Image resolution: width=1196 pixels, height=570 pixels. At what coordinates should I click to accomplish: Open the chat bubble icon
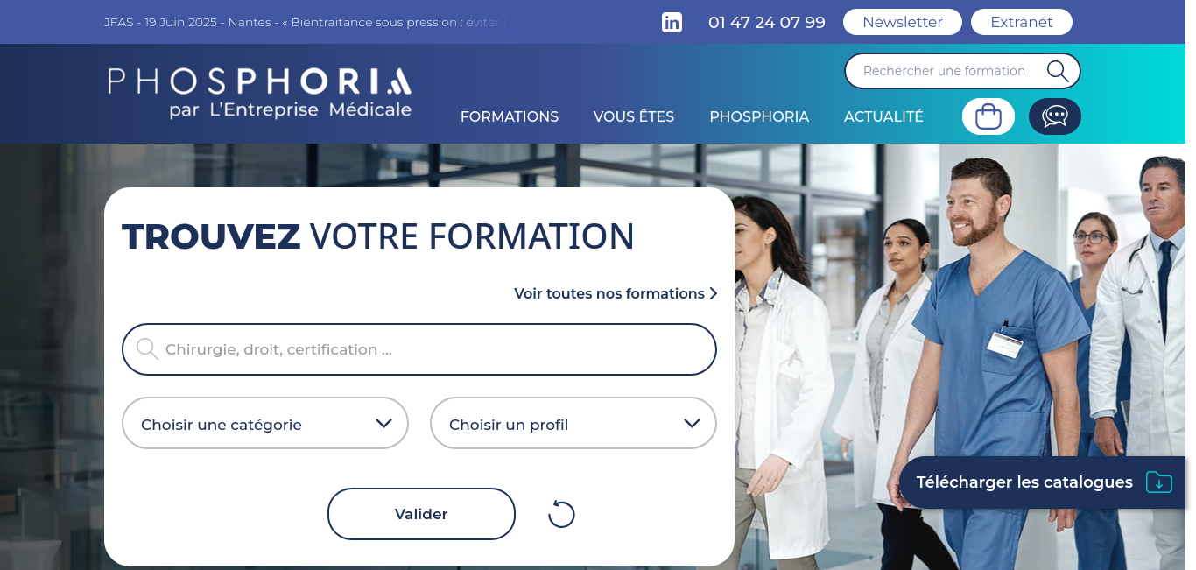tap(1055, 116)
